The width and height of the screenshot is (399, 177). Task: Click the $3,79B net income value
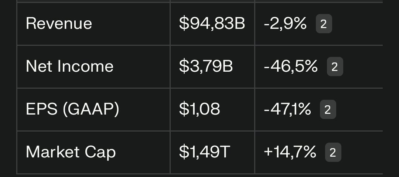coord(206,67)
